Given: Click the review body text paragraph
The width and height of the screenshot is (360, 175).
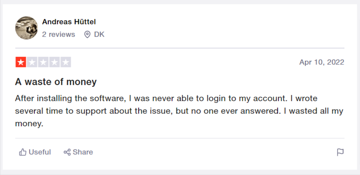Looking at the screenshot, I should click(179, 111).
